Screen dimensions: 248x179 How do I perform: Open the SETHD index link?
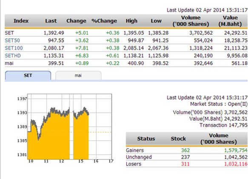[x=13, y=55]
